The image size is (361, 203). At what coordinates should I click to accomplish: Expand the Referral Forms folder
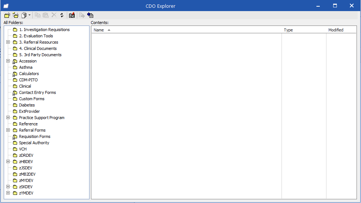[8, 130]
